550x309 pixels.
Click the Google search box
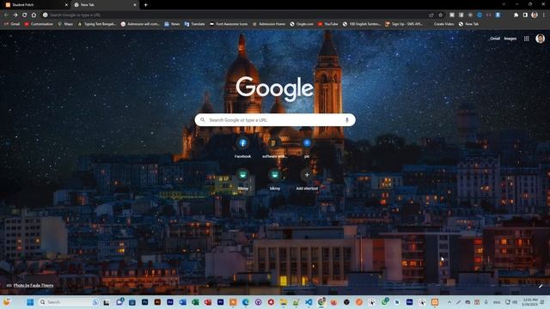click(x=275, y=120)
